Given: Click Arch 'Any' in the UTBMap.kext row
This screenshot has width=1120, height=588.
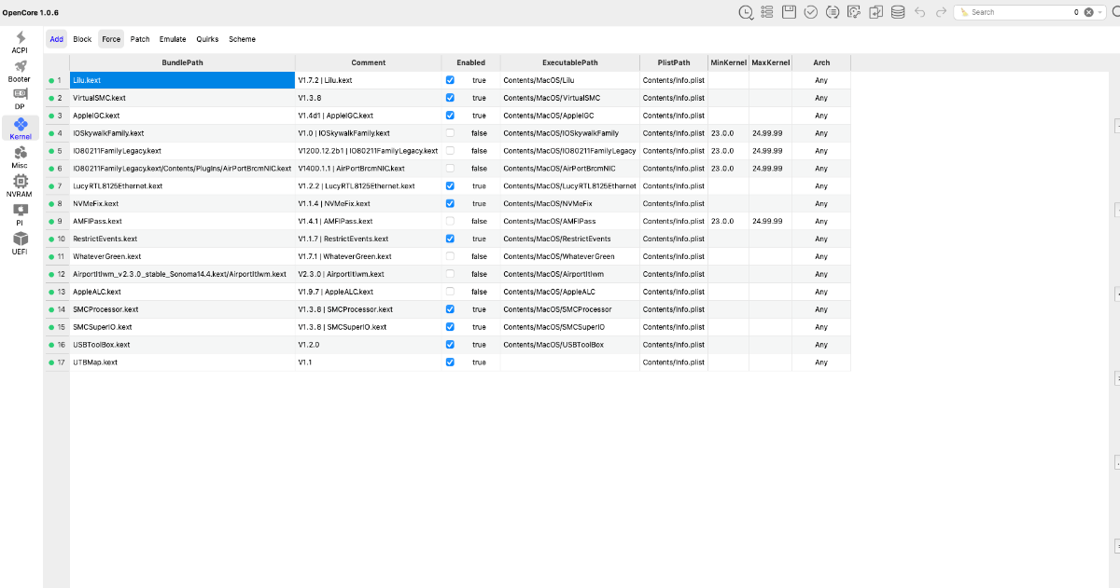Looking at the screenshot, I should 821,362.
